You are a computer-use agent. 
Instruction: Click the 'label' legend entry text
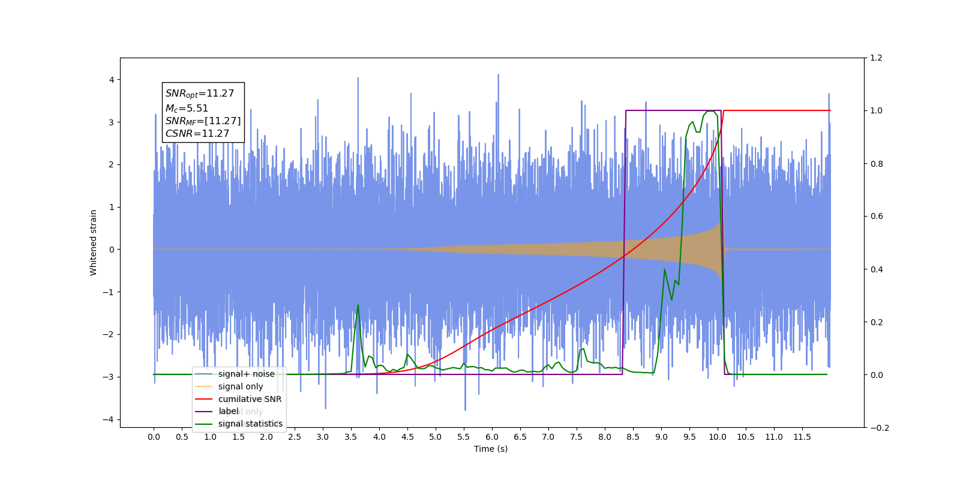point(229,411)
